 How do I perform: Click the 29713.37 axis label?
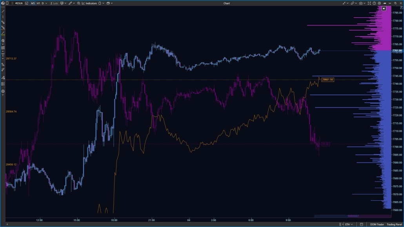pos(11,58)
